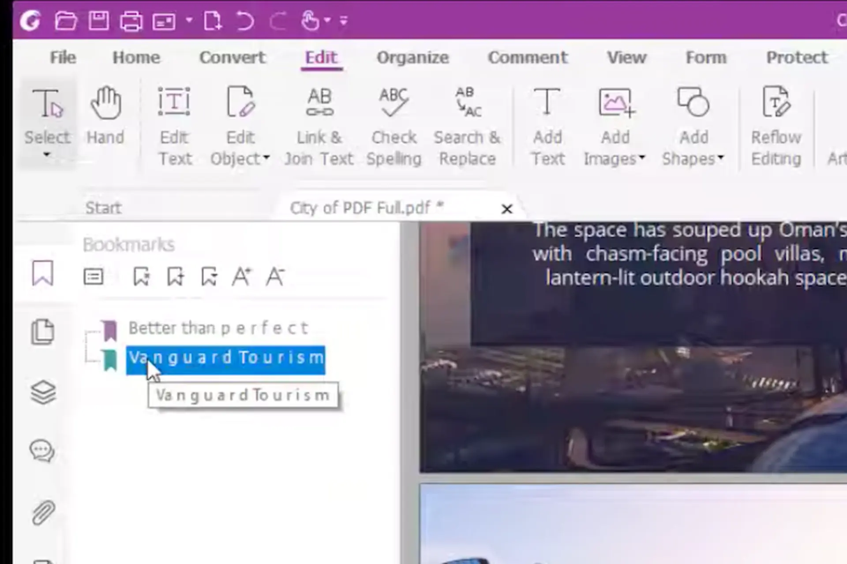Click the text line "lantern-lit outdoor hookah space"

pyautogui.click(x=696, y=278)
